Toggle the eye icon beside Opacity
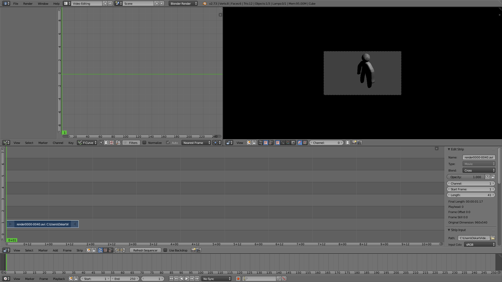Viewport: 502px width, 282px height. (x=487, y=177)
